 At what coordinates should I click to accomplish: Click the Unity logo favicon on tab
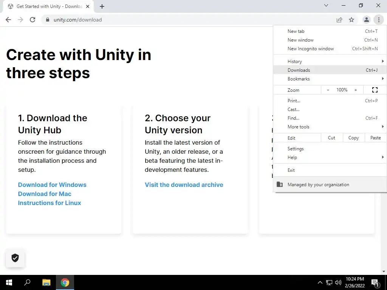point(10,6)
